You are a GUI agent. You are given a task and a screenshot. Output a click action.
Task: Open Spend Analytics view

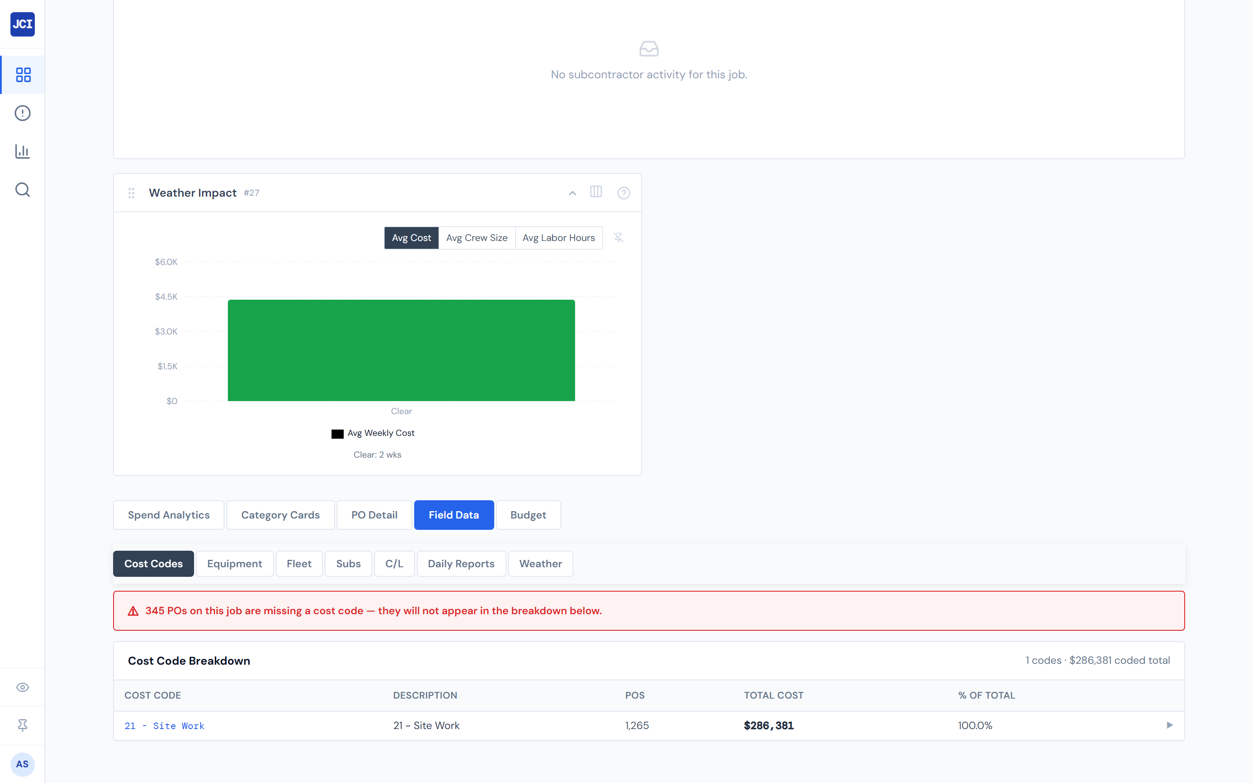click(168, 515)
